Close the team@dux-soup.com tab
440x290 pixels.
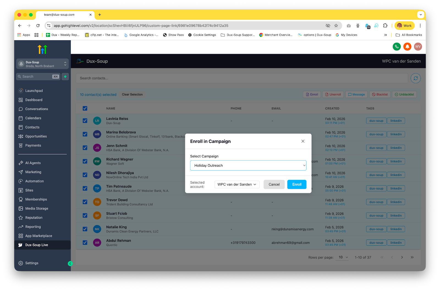90,15
